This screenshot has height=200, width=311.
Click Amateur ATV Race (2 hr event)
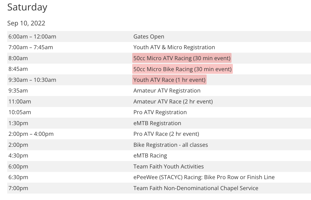[173, 102]
